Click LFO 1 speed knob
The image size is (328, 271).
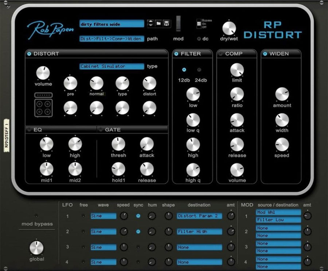124,216
